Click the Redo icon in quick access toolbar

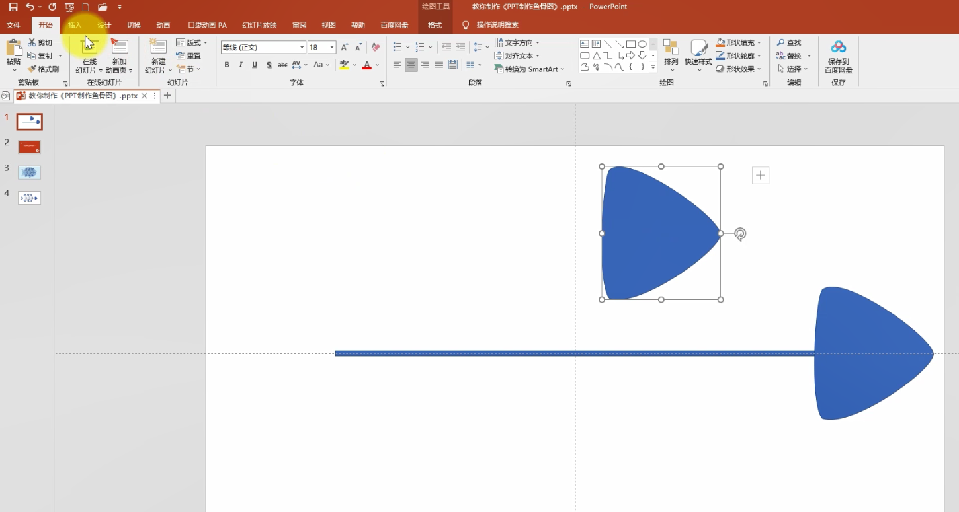52,7
